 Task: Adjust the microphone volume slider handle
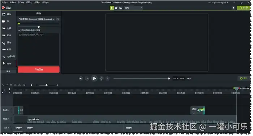pos(39,27)
